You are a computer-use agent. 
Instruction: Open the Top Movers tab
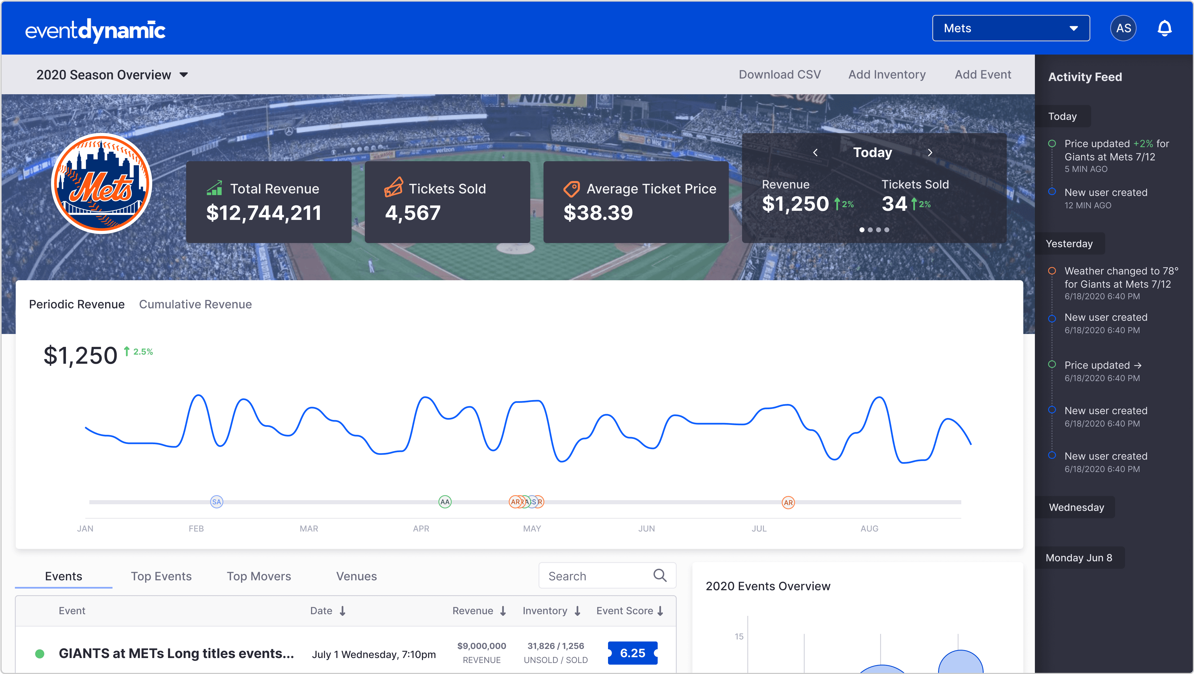[x=259, y=576]
